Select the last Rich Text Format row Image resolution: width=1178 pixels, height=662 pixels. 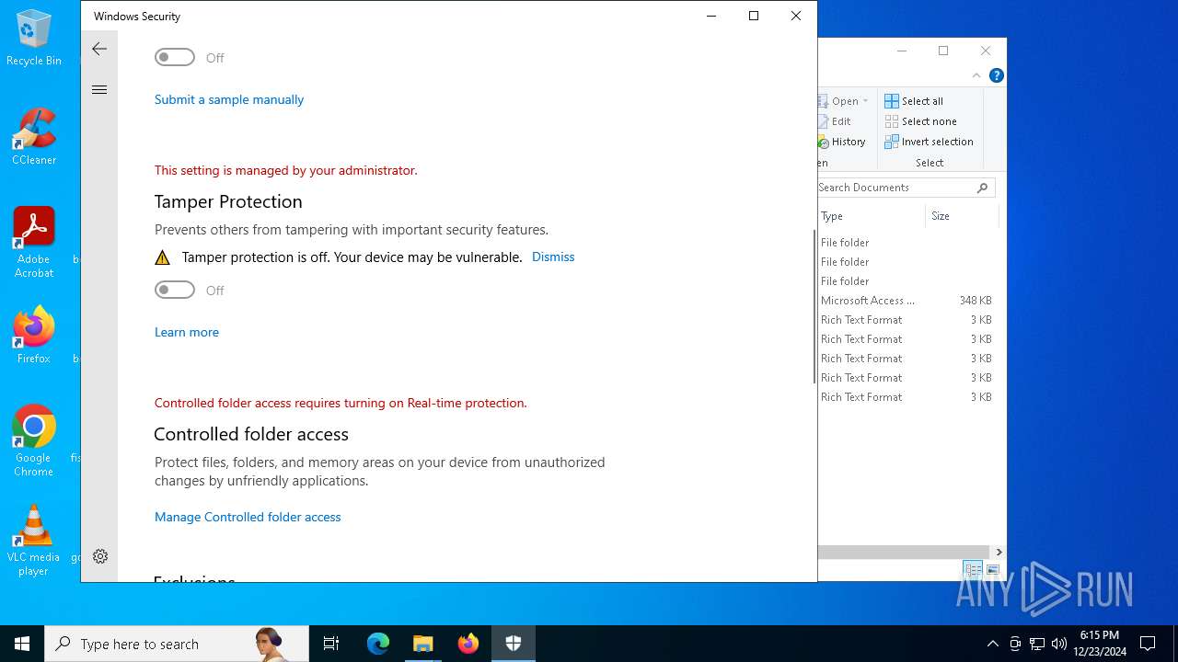(x=907, y=397)
